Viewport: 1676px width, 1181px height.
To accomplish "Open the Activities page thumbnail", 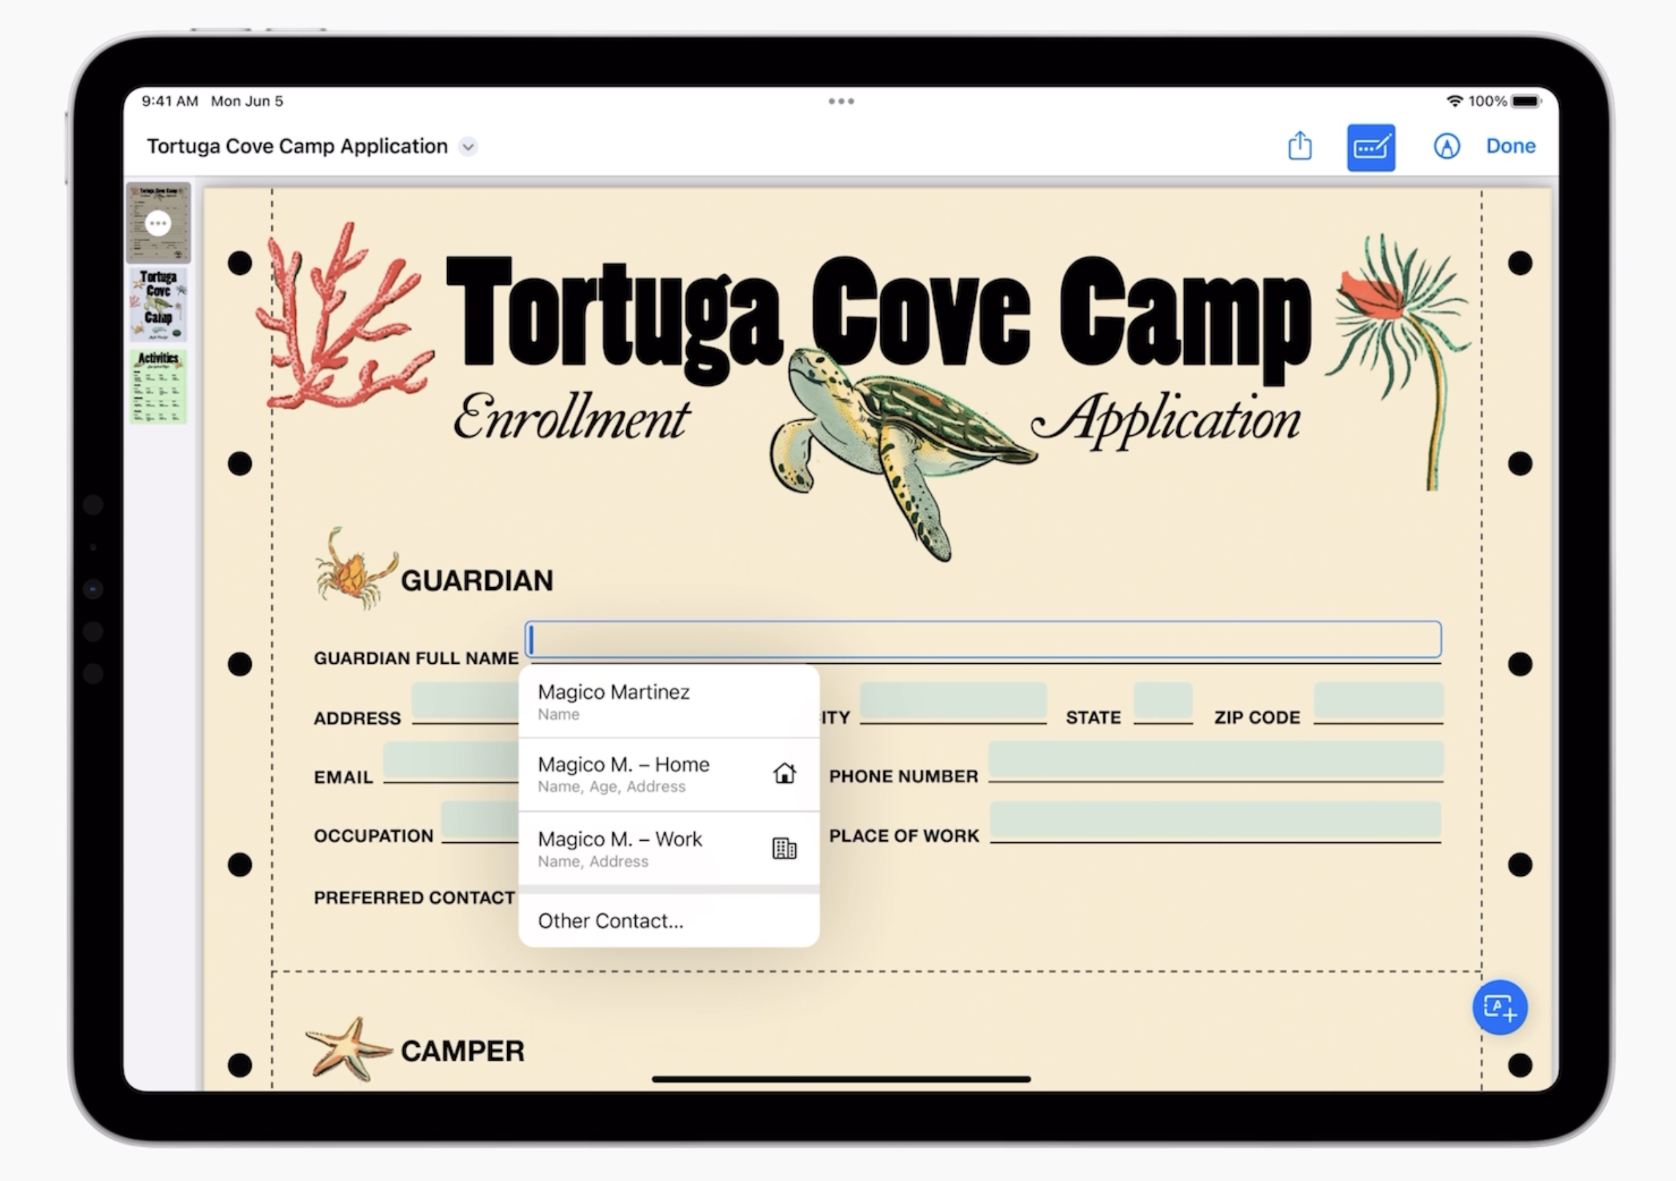I will [x=158, y=387].
